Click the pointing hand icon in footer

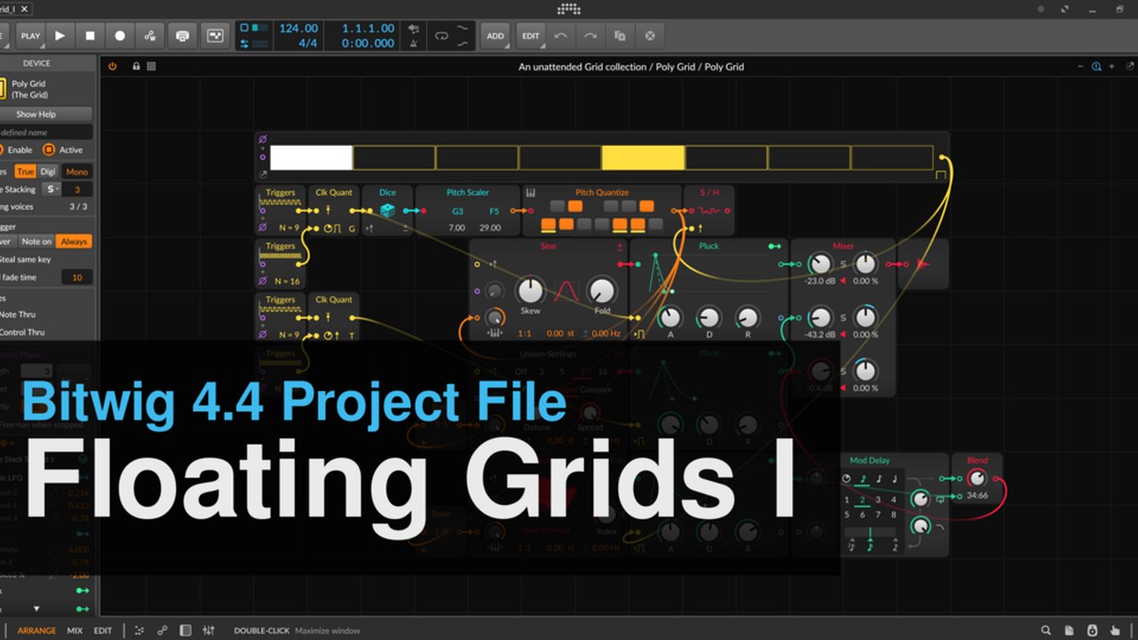tap(1115, 630)
